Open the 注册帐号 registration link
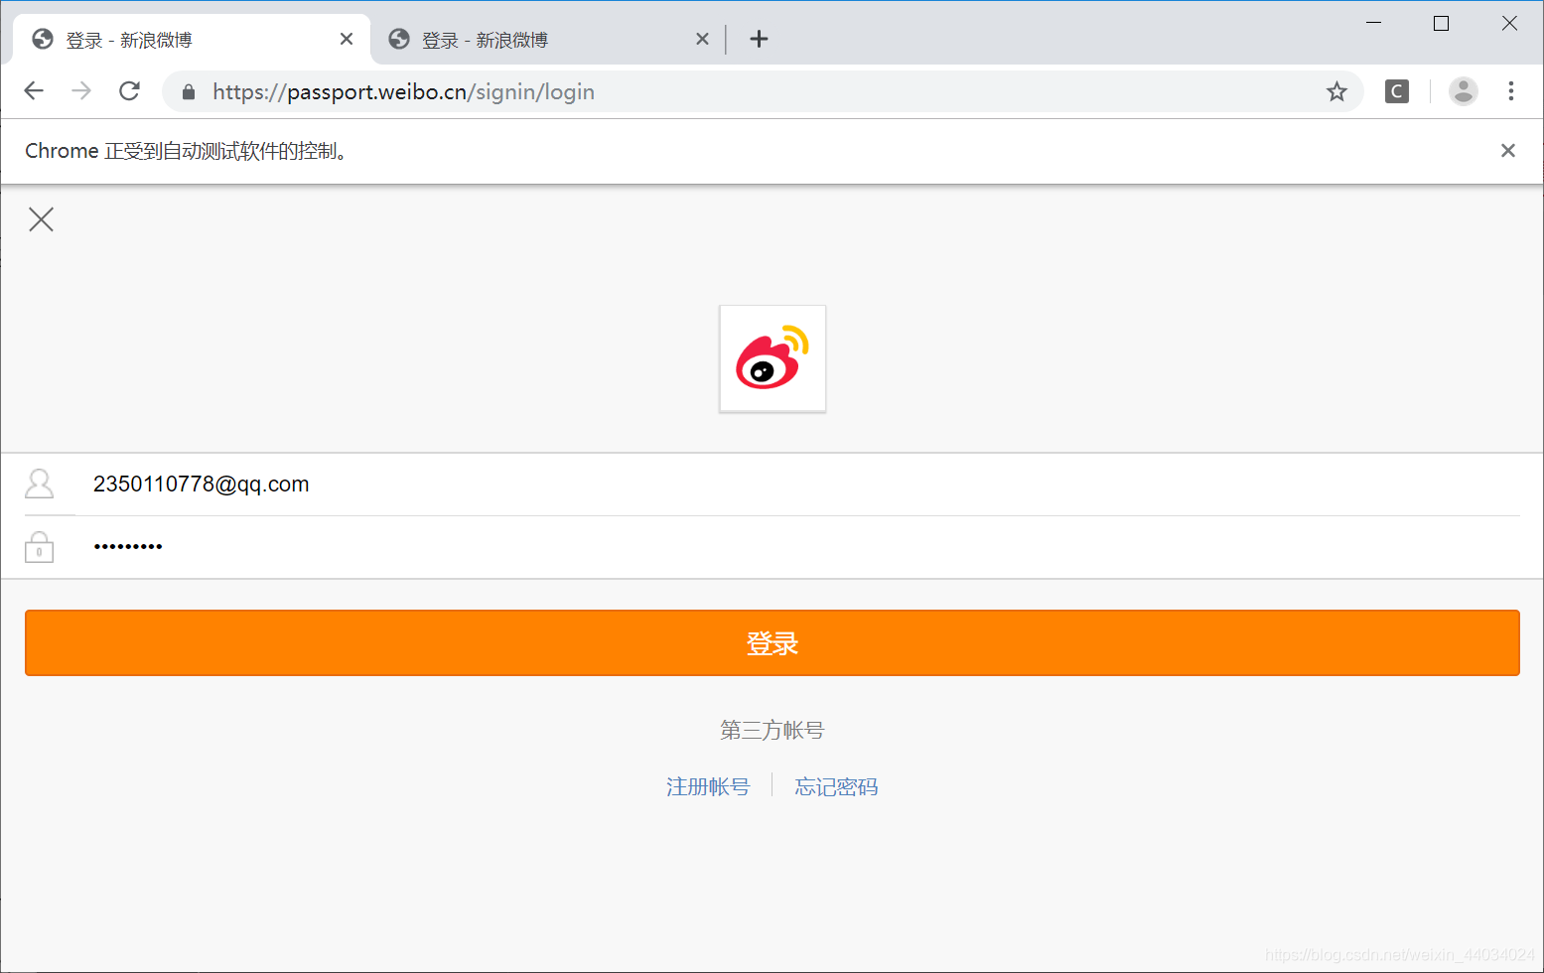Viewport: 1544px width, 973px height. (x=708, y=786)
